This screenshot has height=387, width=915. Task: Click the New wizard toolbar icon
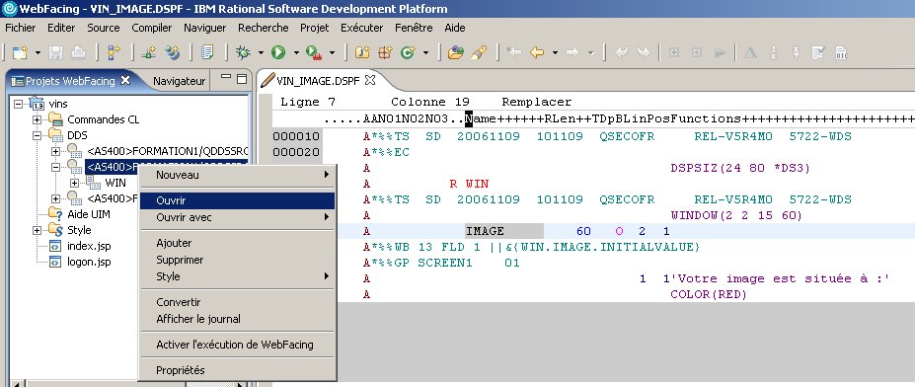[x=21, y=52]
